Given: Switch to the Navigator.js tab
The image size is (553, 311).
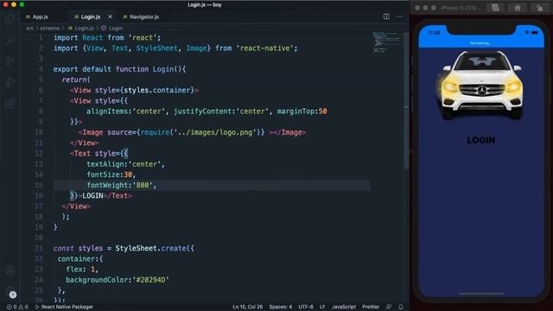Looking at the screenshot, I should pyautogui.click(x=141, y=16).
